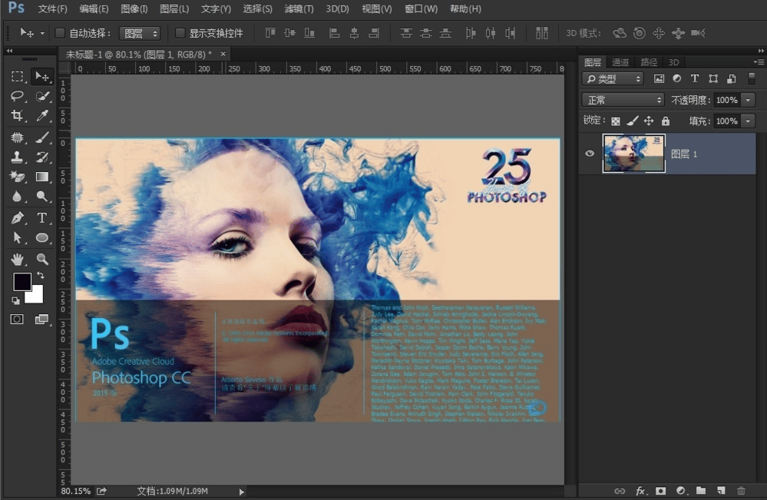Toggle lock image pixels brush icon
This screenshot has width=767, height=500.
click(x=633, y=121)
